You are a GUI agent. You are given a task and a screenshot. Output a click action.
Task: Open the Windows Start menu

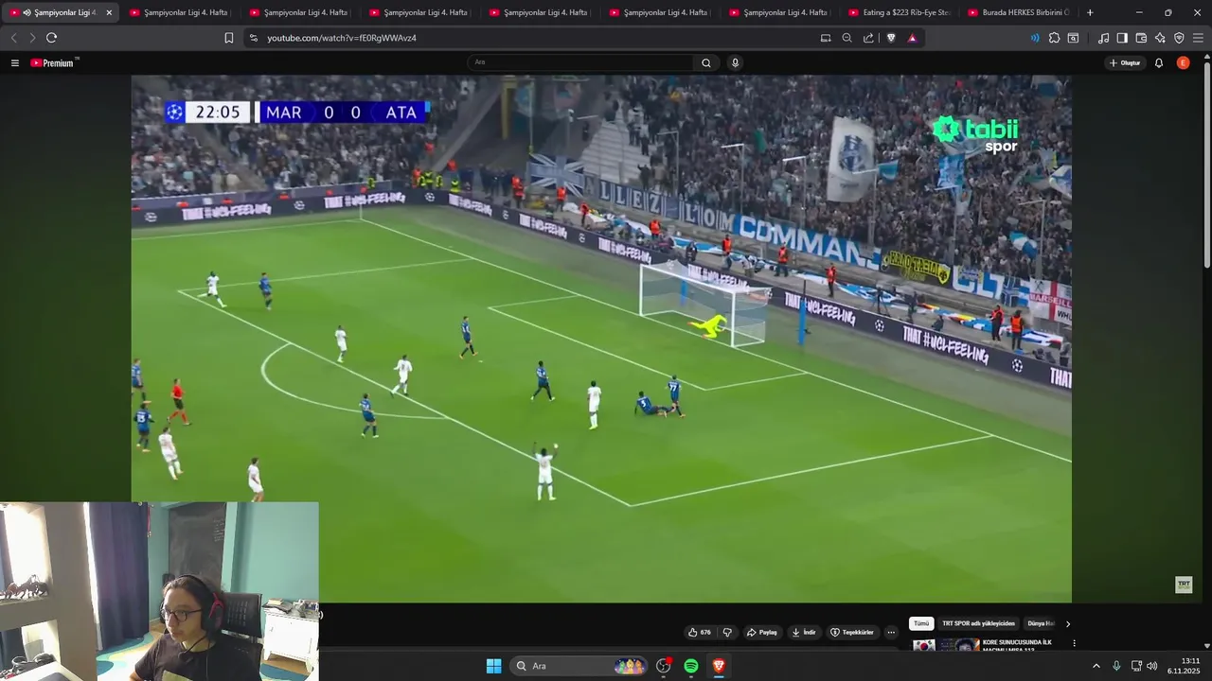click(x=493, y=666)
